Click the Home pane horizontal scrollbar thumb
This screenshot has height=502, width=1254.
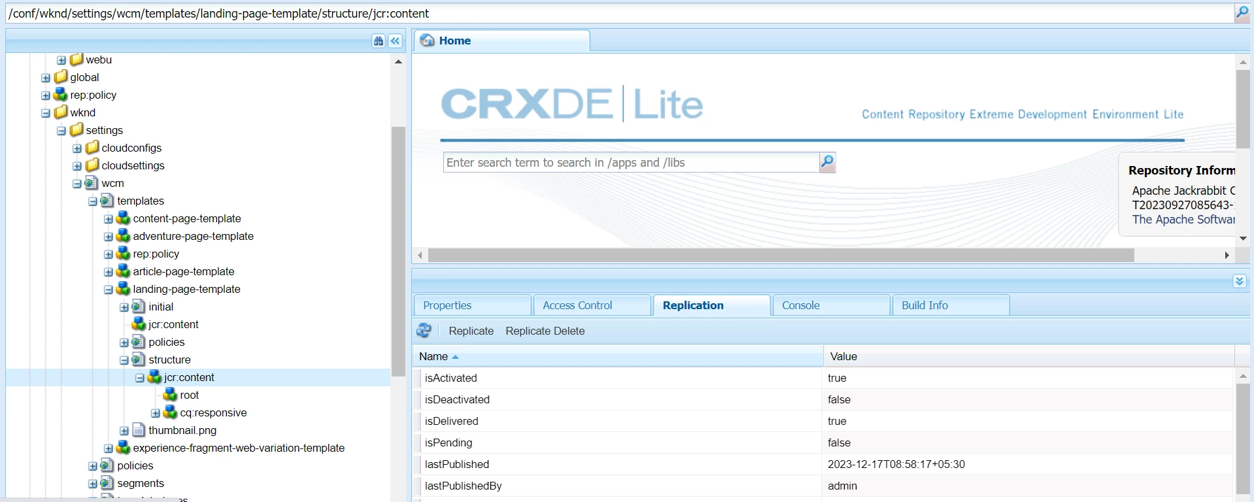(x=781, y=255)
